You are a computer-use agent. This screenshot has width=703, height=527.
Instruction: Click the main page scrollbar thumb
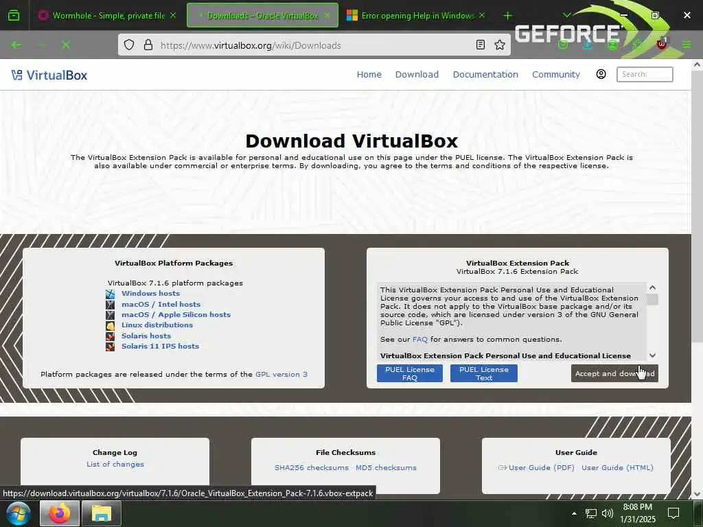697,206
